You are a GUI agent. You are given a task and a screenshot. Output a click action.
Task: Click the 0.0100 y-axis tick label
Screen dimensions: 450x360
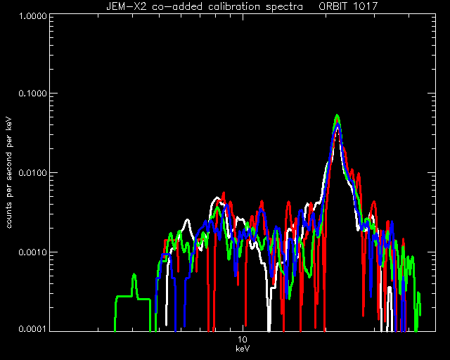[x=32, y=173]
